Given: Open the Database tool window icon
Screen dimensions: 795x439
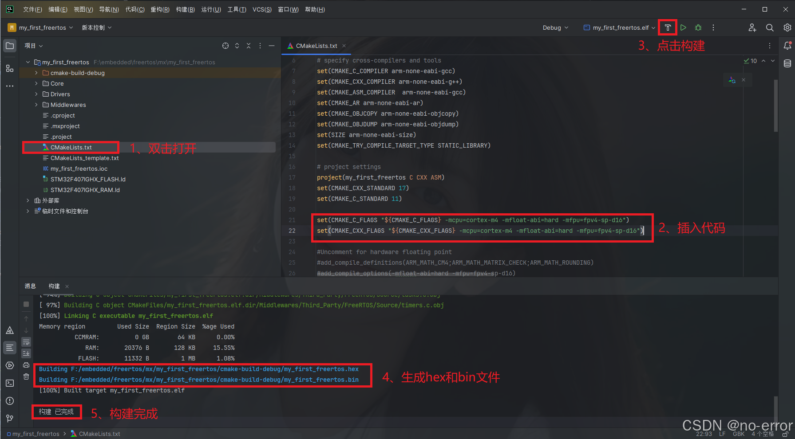Looking at the screenshot, I should [787, 64].
